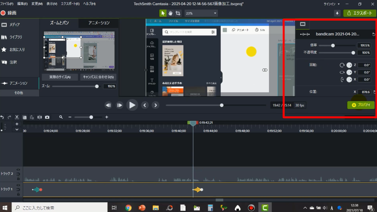
Task: Add a new track with plus button
Action: pos(17,124)
